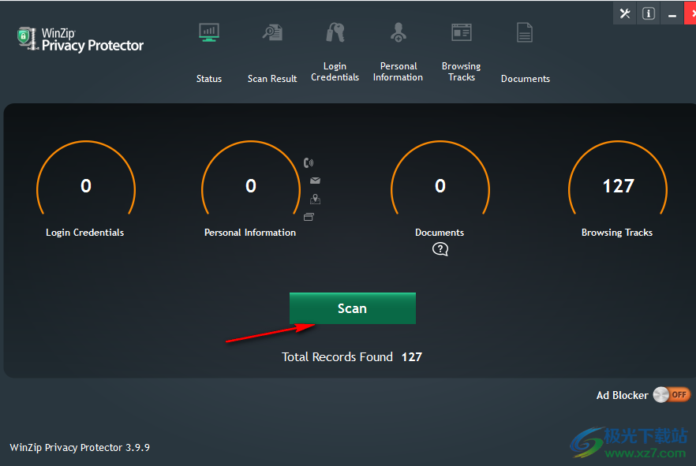Open settings with the tools icon
The width and height of the screenshot is (696, 466).
tap(625, 13)
